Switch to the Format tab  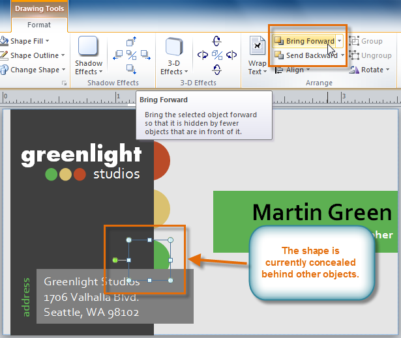(39, 25)
